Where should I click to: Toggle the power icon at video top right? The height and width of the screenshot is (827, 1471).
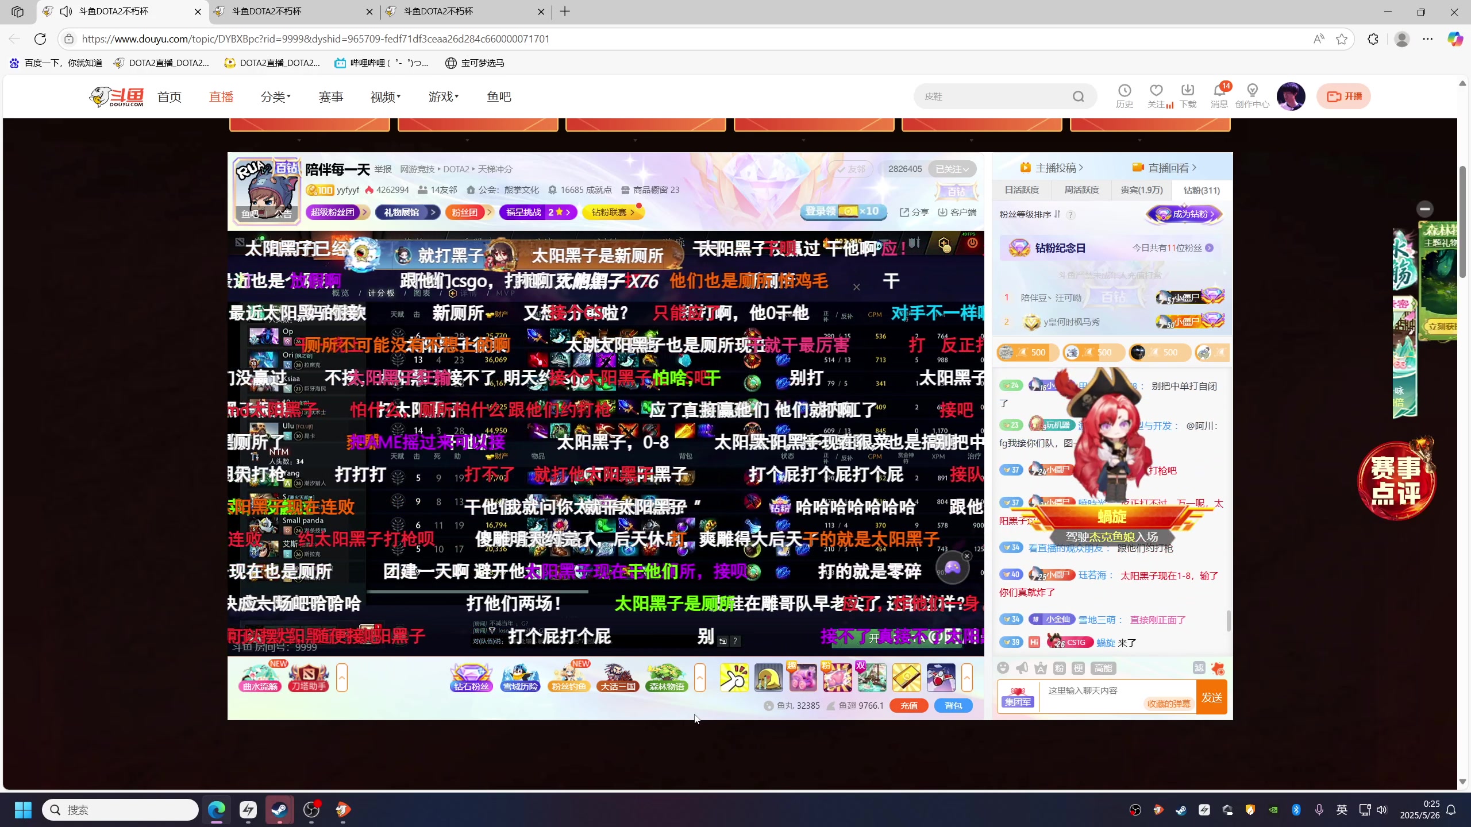tap(972, 244)
